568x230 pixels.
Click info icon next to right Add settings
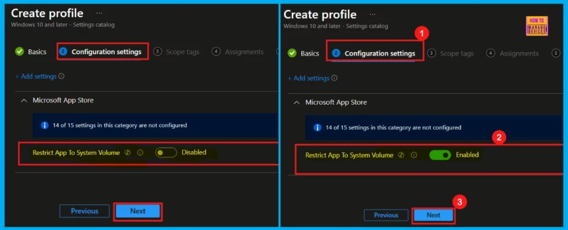[334, 78]
